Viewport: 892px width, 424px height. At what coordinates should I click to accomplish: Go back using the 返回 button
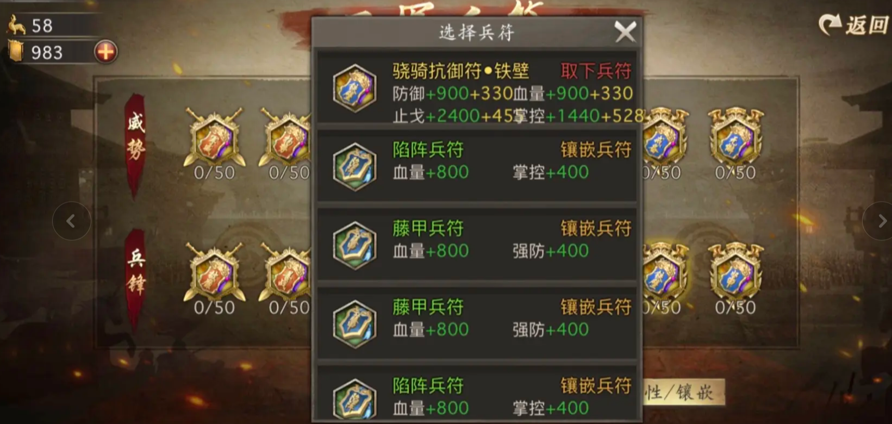[x=854, y=24]
